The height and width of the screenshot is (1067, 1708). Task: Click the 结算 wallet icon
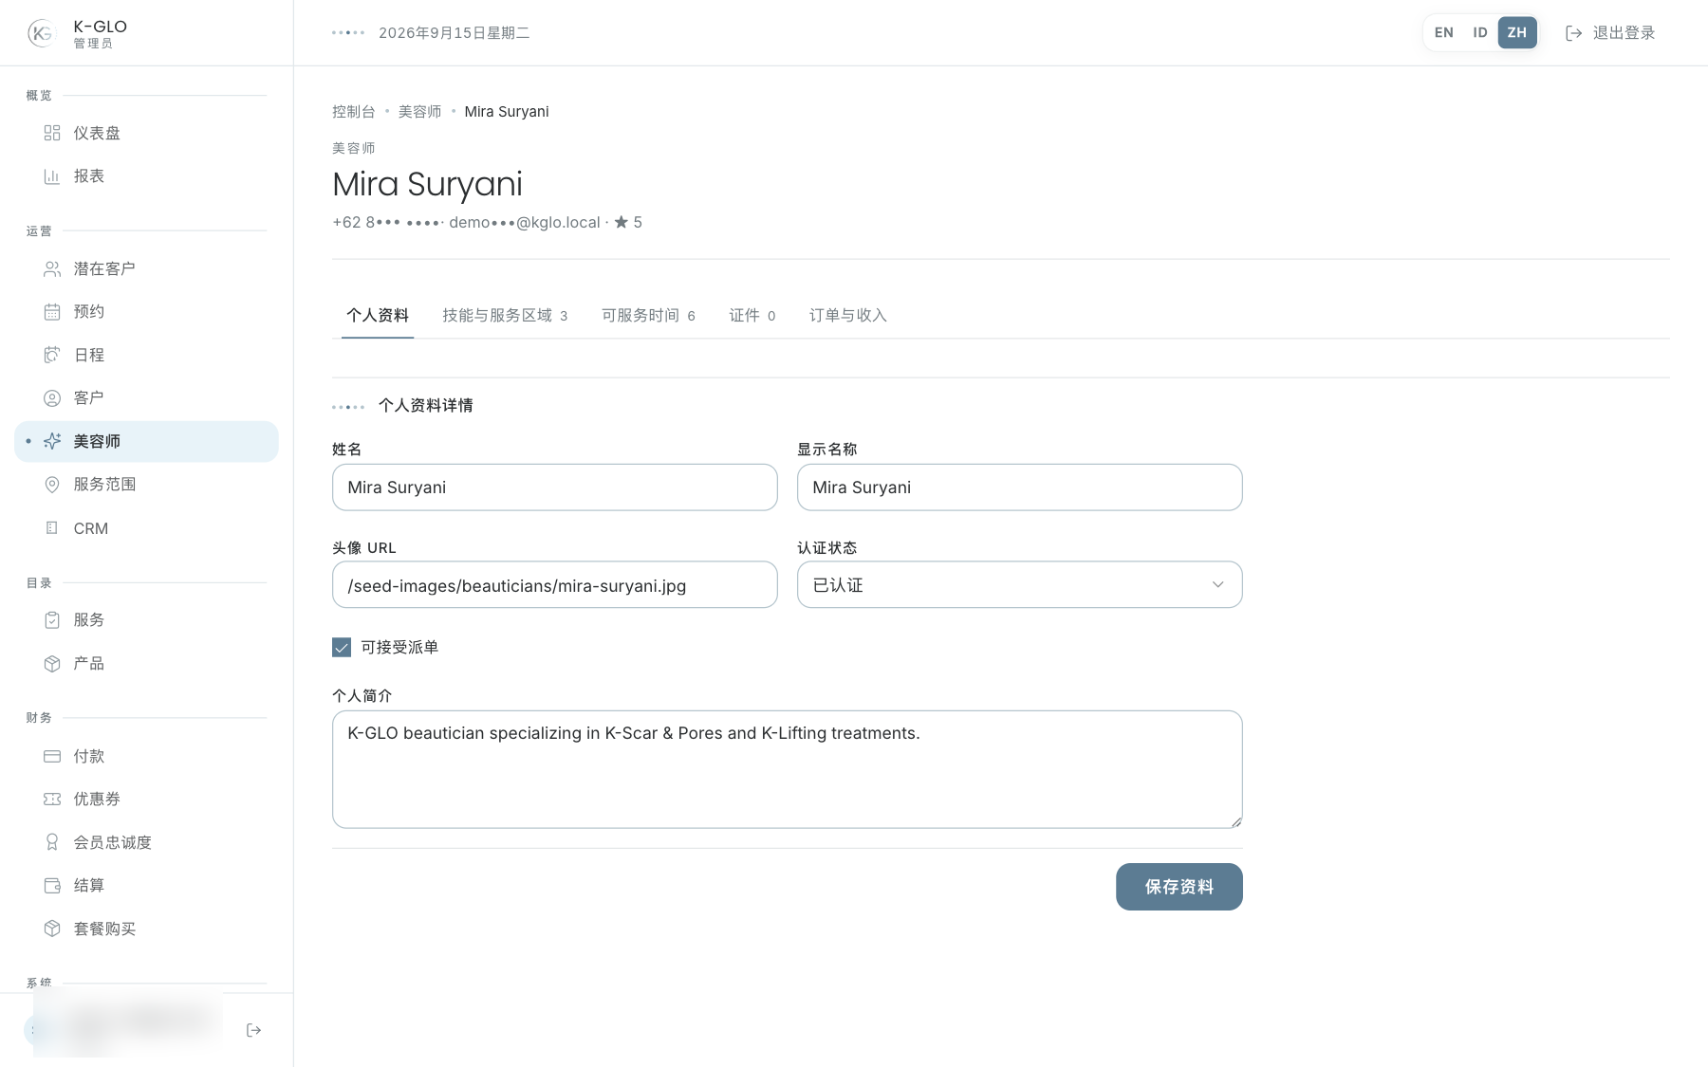click(52, 886)
